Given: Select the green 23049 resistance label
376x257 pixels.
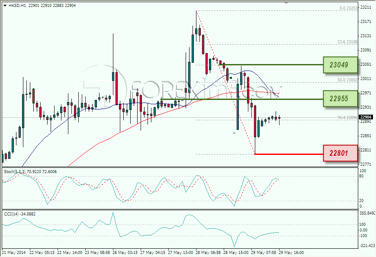Looking at the screenshot, I should [x=340, y=65].
